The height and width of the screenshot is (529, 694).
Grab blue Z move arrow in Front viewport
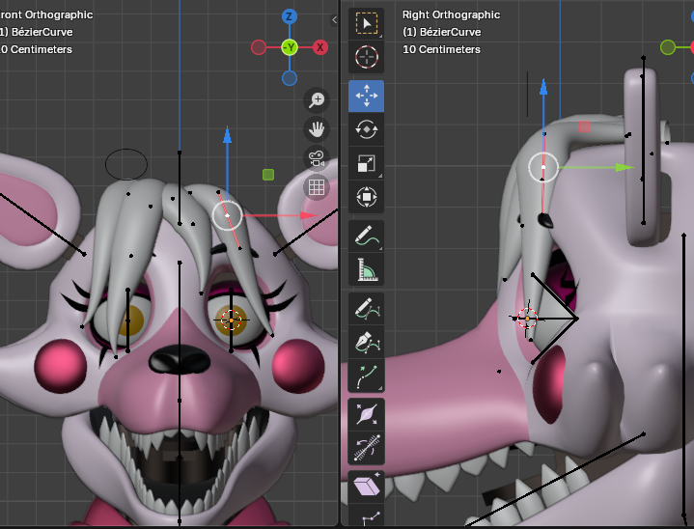[x=227, y=134]
